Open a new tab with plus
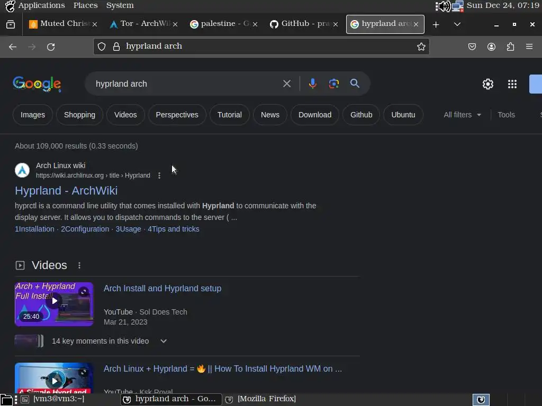This screenshot has width=542, height=406. point(436,24)
